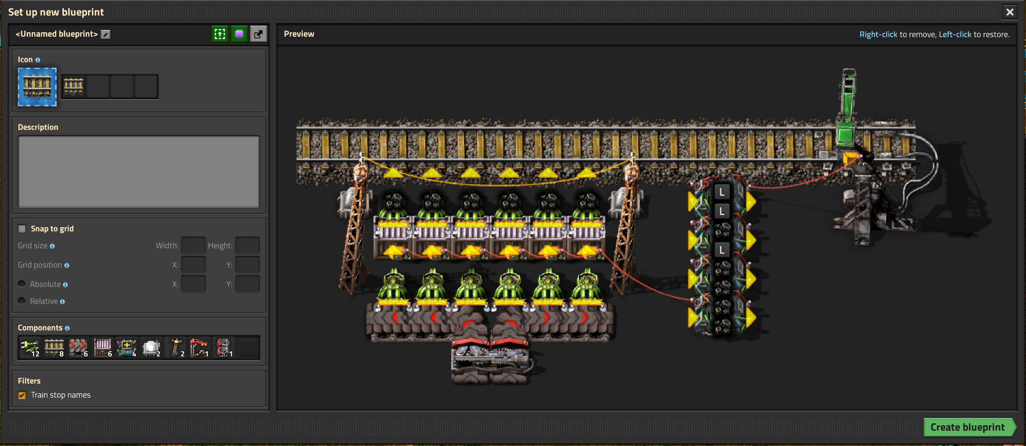This screenshot has height=446, width=1026.
Task: Click the Description heading
Action: point(38,127)
